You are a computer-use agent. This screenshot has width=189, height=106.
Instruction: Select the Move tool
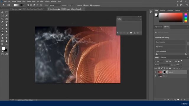point(2,12)
